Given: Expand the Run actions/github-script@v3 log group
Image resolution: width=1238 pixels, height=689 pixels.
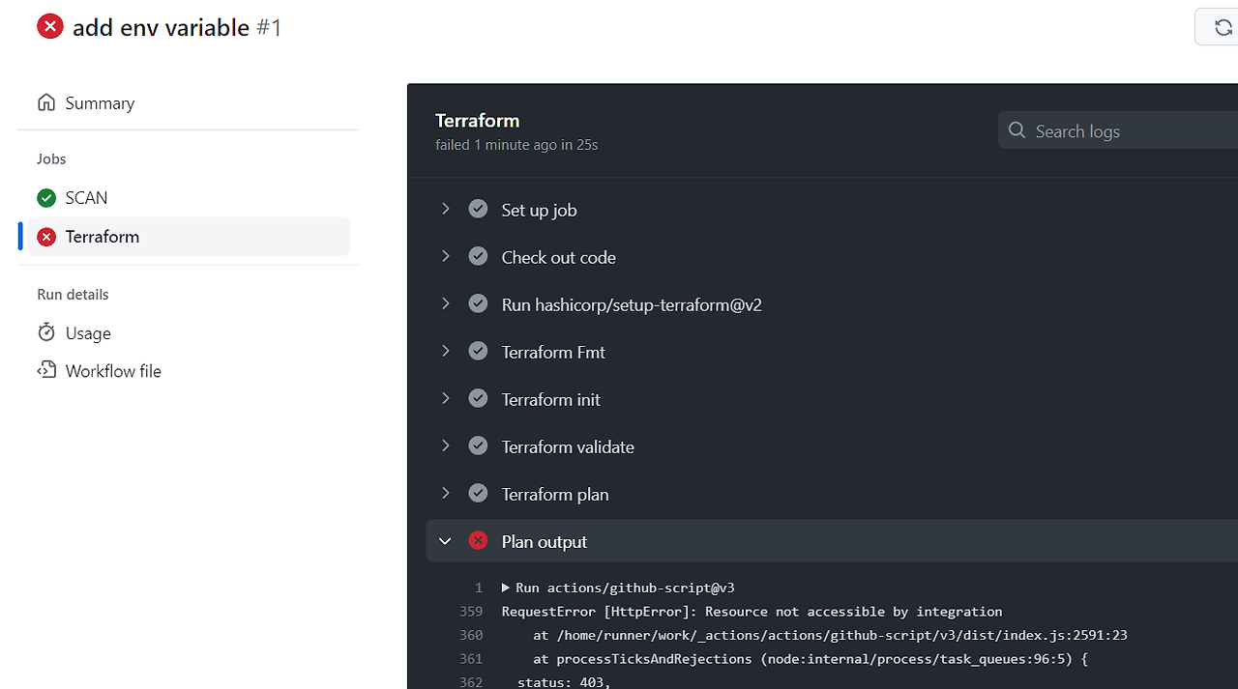Looking at the screenshot, I should pyautogui.click(x=506, y=588).
